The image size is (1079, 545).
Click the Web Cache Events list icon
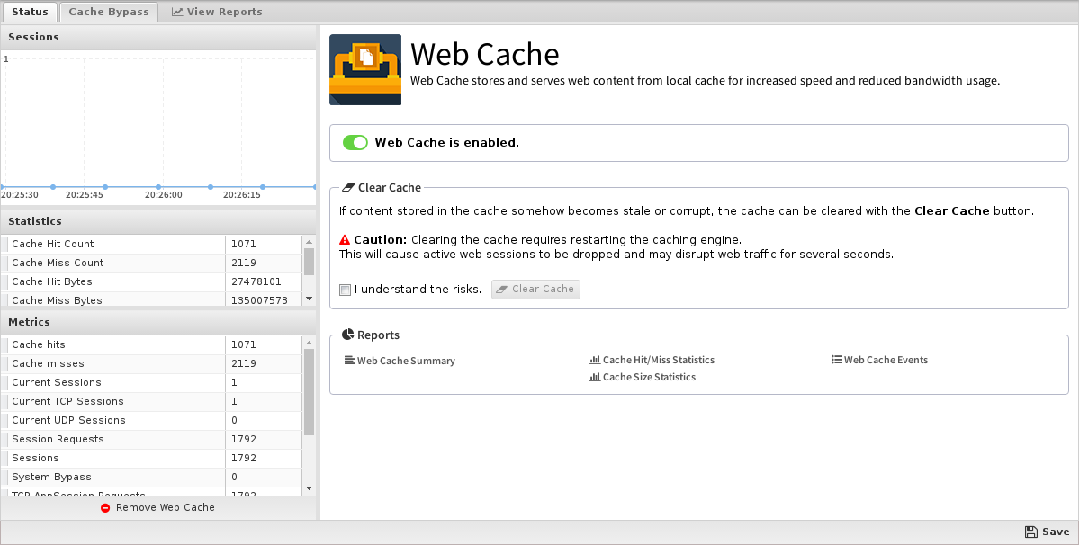point(837,361)
